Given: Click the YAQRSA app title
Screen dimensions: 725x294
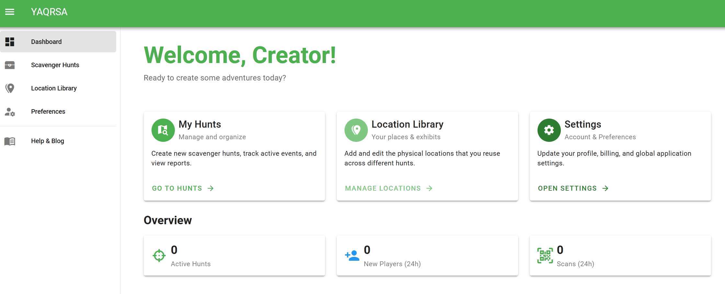Looking at the screenshot, I should pos(49,12).
